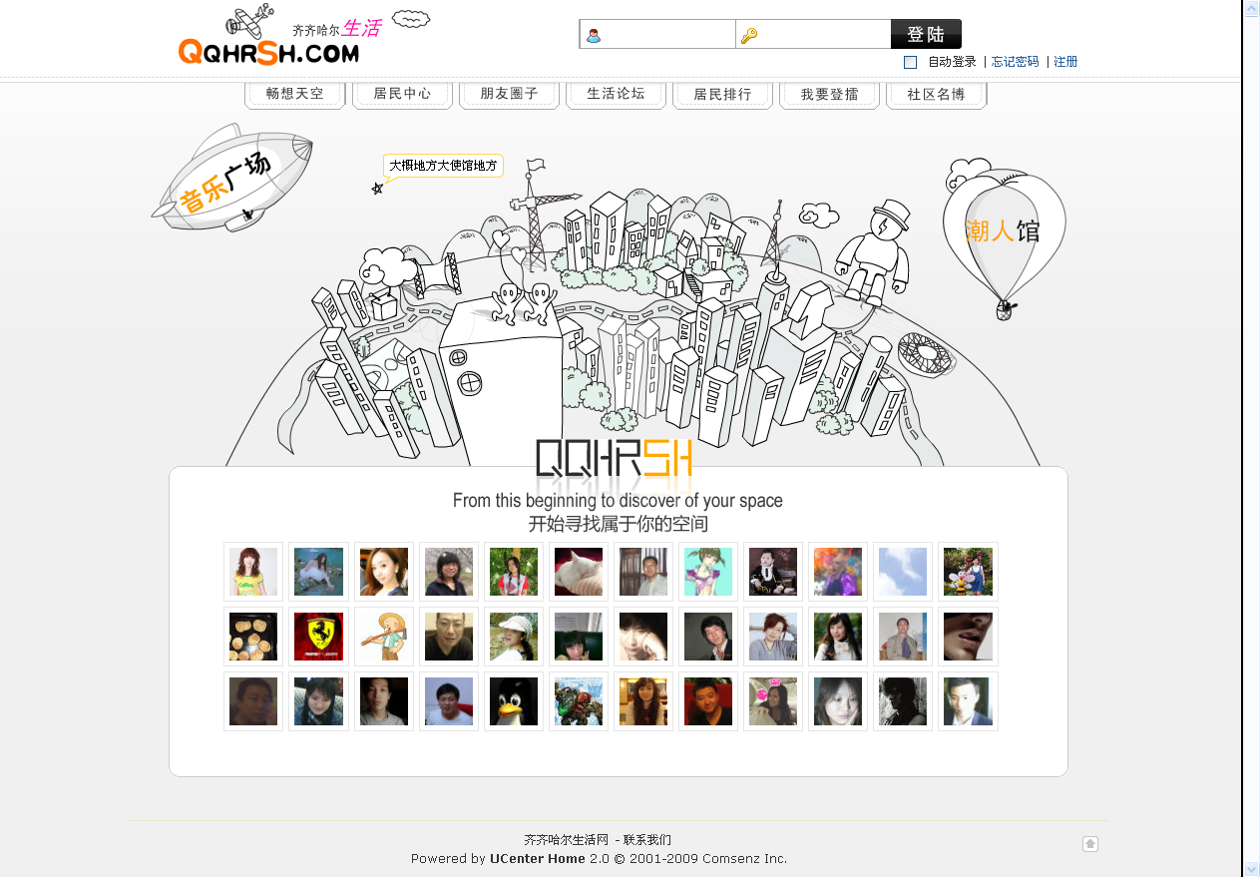Follow the 注册 register link
Image resolution: width=1260 pixels, height=877 pixels.
pos(1065,62)
